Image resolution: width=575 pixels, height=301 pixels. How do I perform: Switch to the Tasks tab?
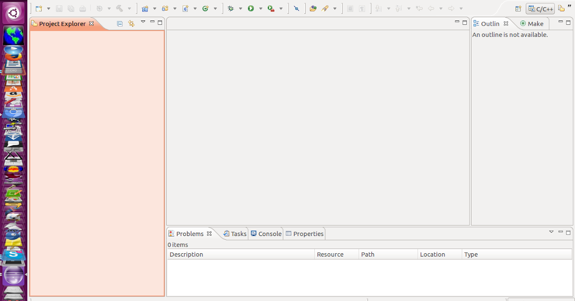point(235,234)
